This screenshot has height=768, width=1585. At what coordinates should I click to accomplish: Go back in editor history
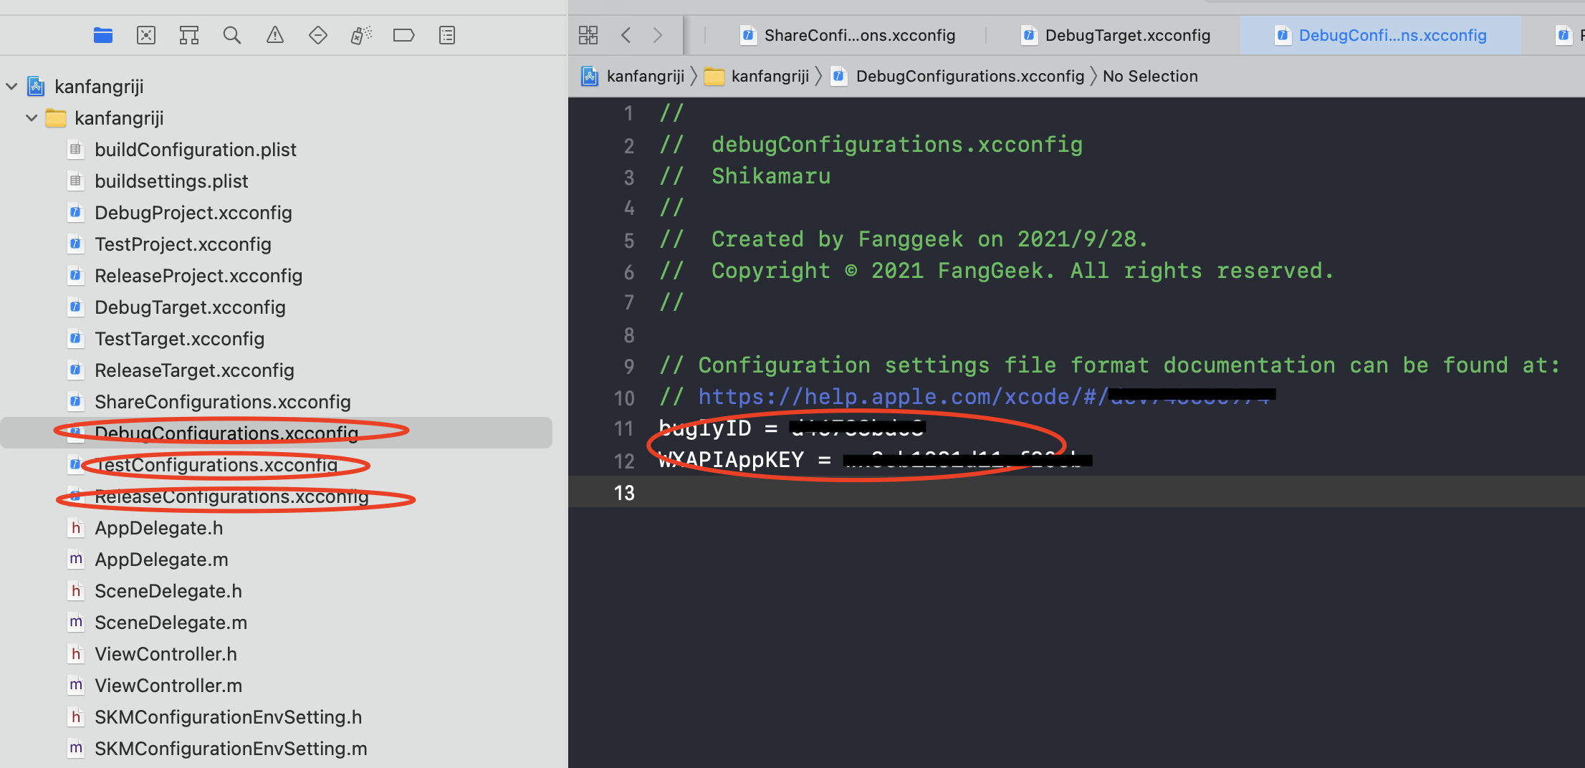(x=626, y=35)
